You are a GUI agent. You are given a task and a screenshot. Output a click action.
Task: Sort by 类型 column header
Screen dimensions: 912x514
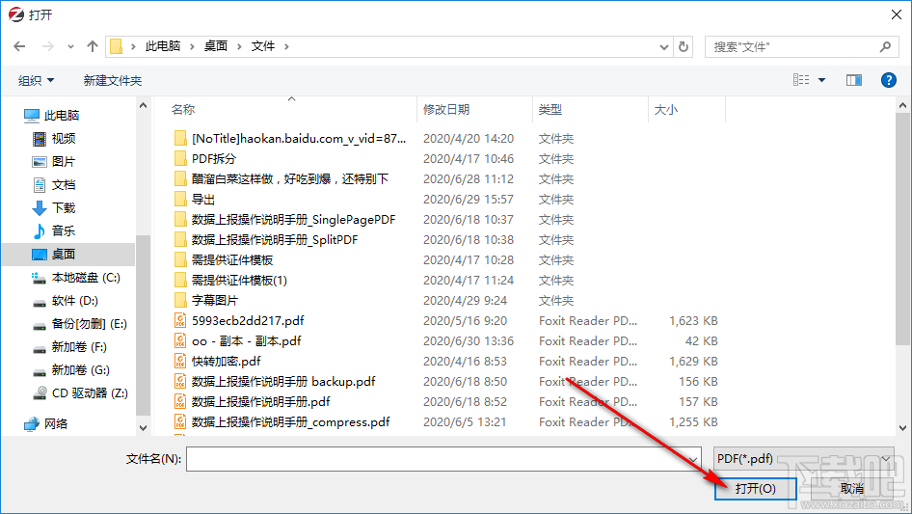[550, 109]
